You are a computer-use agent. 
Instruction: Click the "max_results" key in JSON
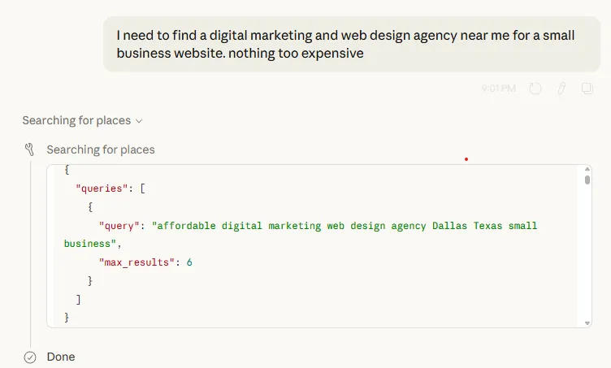(x=133, y=262)
